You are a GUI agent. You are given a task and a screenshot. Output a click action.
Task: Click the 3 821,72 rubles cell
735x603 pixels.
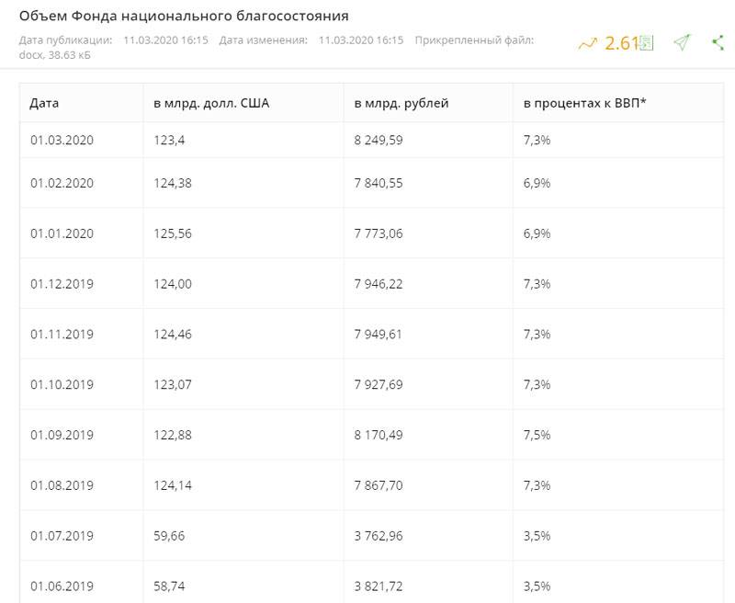click(379, 586)
